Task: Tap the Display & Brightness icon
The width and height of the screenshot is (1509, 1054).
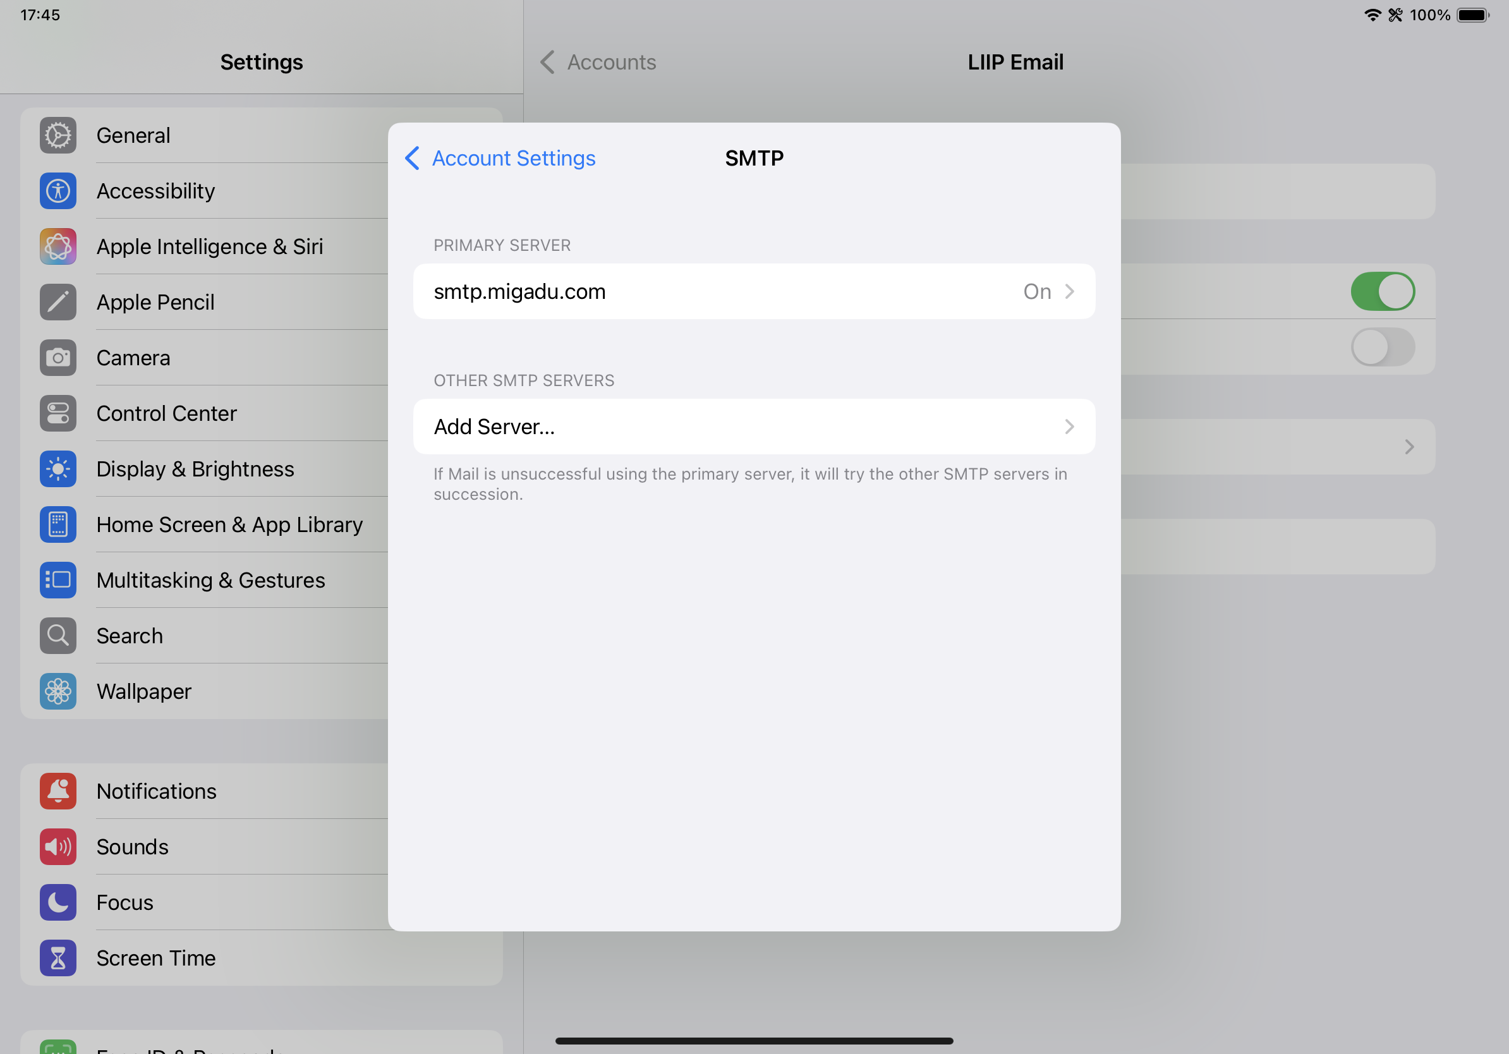Action: [58, 469]
